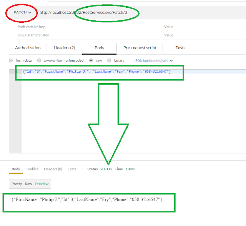
Task: Switch response view to Pretty
Action: point(17,184)
